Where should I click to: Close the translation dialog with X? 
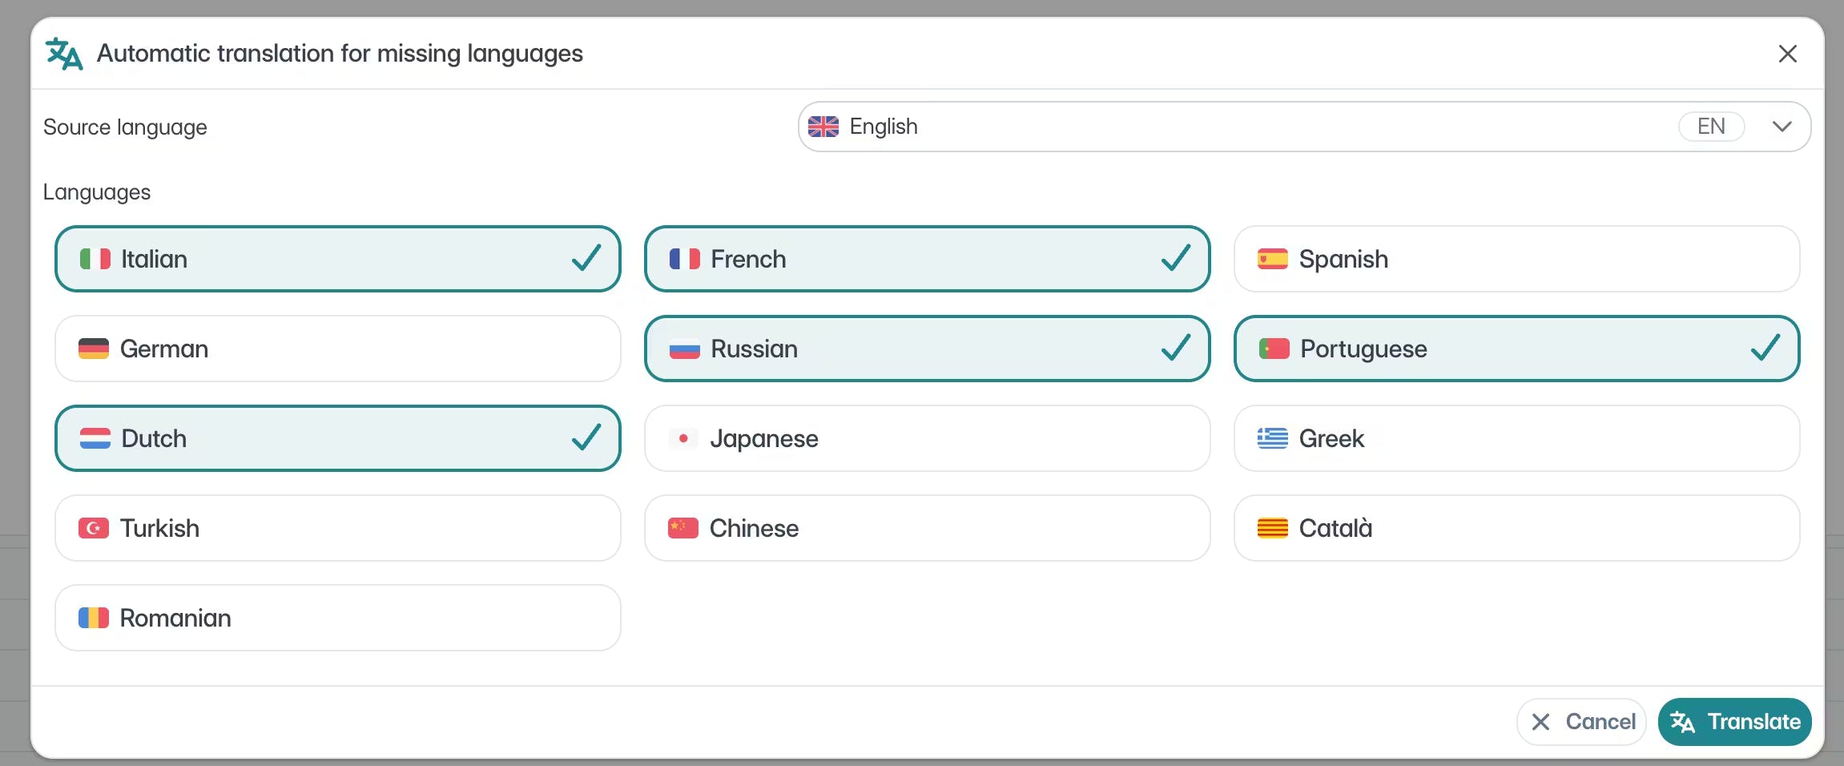(x=1787, y=54)
